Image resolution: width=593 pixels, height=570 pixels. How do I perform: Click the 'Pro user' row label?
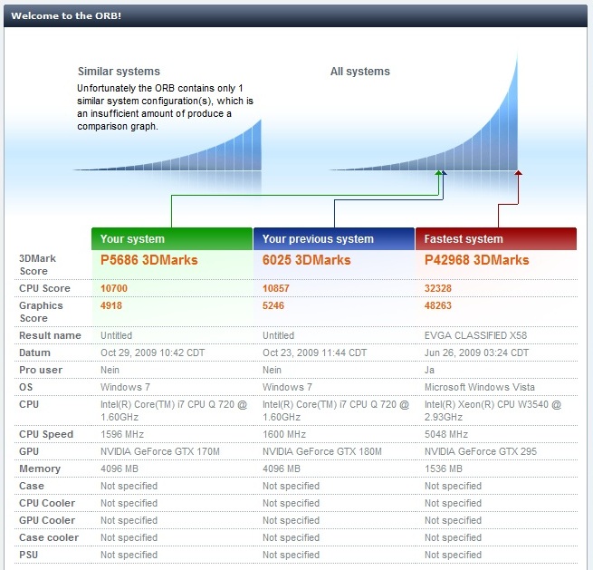(41, 370)
